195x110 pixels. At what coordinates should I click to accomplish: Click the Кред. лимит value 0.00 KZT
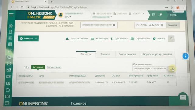pyautogui.click(x=151, y=82)
